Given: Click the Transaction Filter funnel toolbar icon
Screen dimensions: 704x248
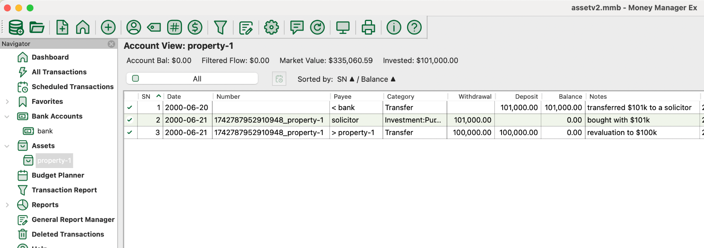Looking at the screenshot, I should 220,27.
